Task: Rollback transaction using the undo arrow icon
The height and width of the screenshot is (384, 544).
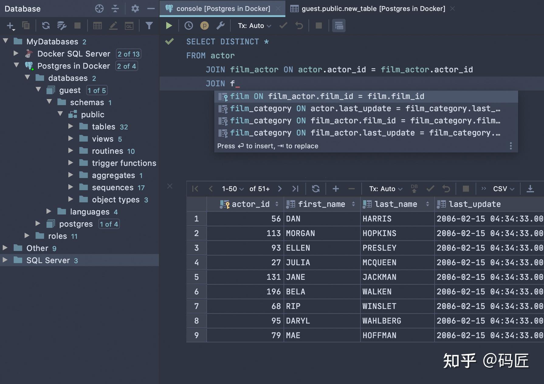Action: point(299,26)
